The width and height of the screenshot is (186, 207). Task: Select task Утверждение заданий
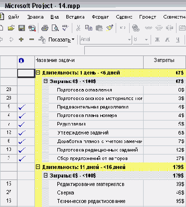pos(83,132)
